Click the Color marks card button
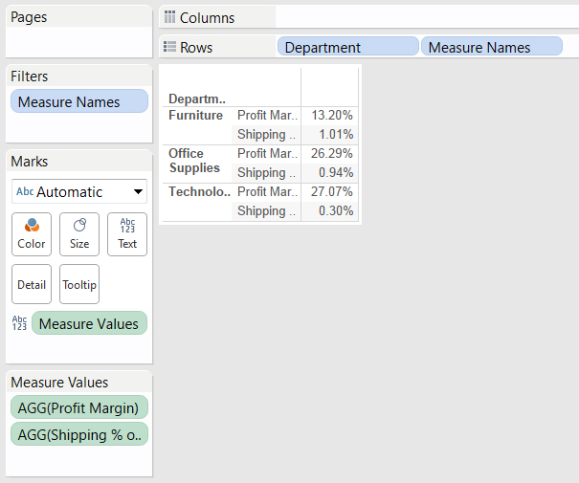The image size is (579, 483). point(32,234)
